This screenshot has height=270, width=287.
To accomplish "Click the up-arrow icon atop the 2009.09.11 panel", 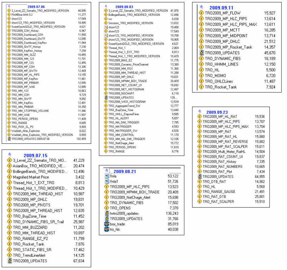I will 201,7.
